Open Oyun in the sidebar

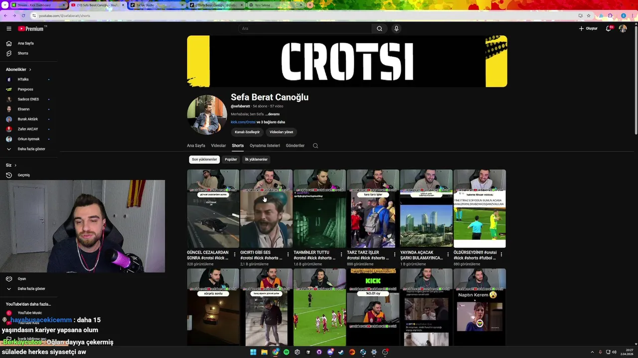pyautogui.click(x=21, y=279)
